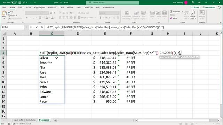Viewport: 223px width, 125px height.
Task: Open the number format dropdown box
Action: pos(109,13)
